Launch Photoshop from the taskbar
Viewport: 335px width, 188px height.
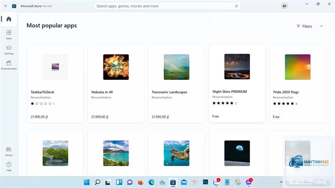click(x=205, y=182)
